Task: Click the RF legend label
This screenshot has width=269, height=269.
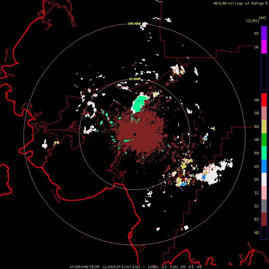Action: coord(256,33)
